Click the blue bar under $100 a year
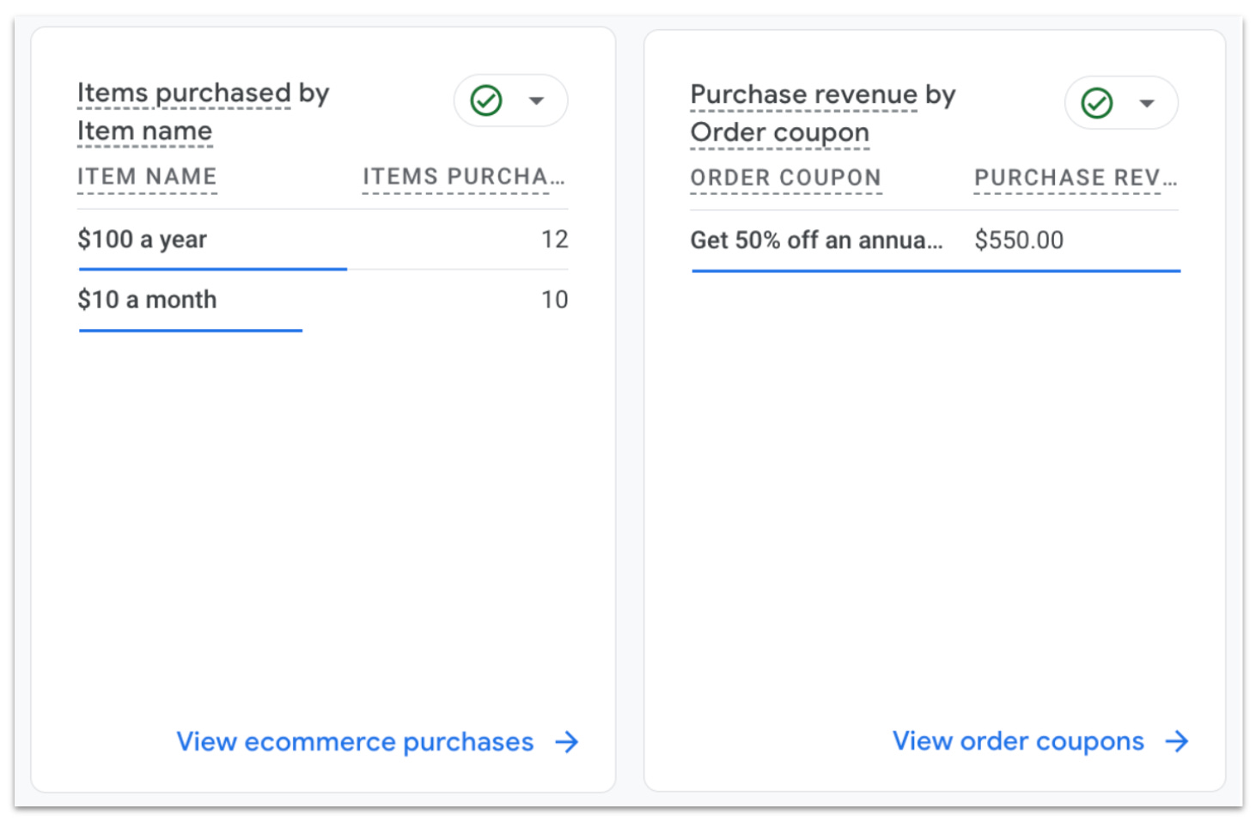Screen dimensions: 1256x821 (x=212, y=269)
